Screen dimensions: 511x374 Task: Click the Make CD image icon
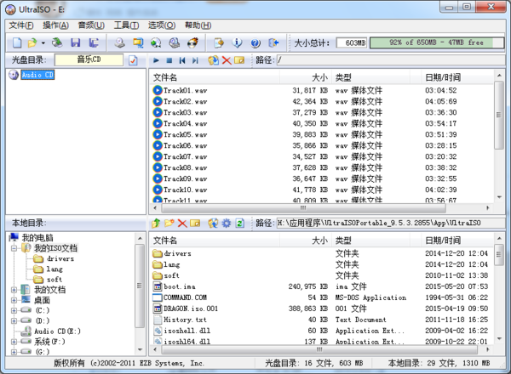point(119,42)
